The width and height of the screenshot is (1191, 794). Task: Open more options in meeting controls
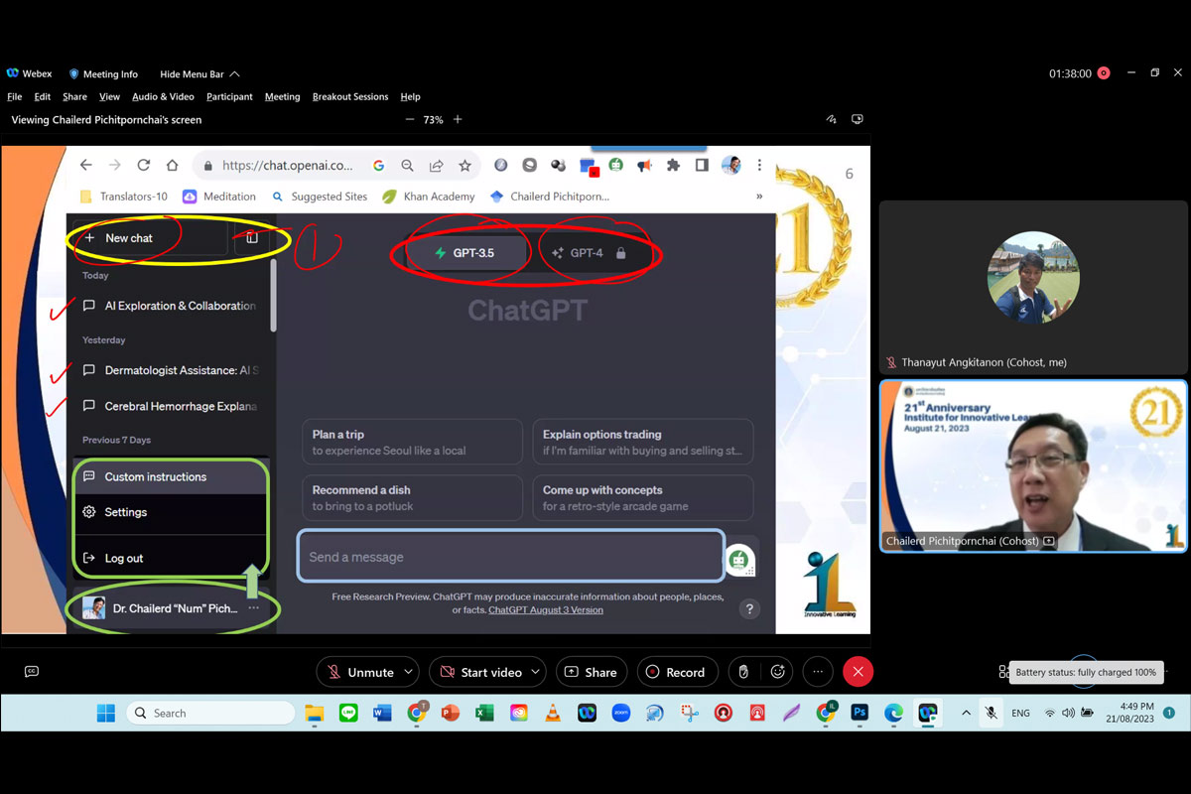[818, 672]
